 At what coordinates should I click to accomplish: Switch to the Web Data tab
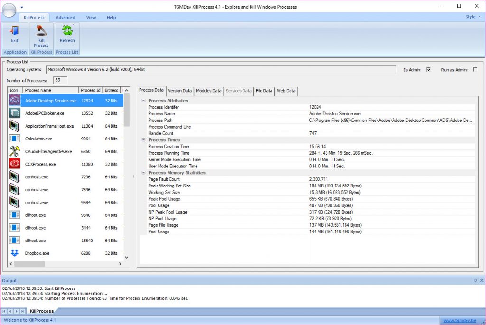coord(286,91)
